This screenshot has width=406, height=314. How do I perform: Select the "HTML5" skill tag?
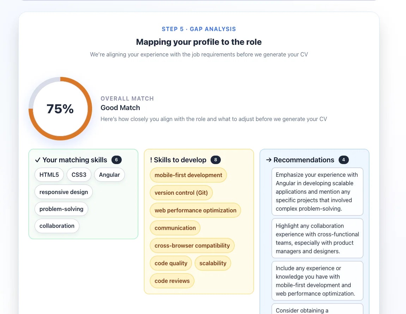pyautogui.click(x=49, y=174)
